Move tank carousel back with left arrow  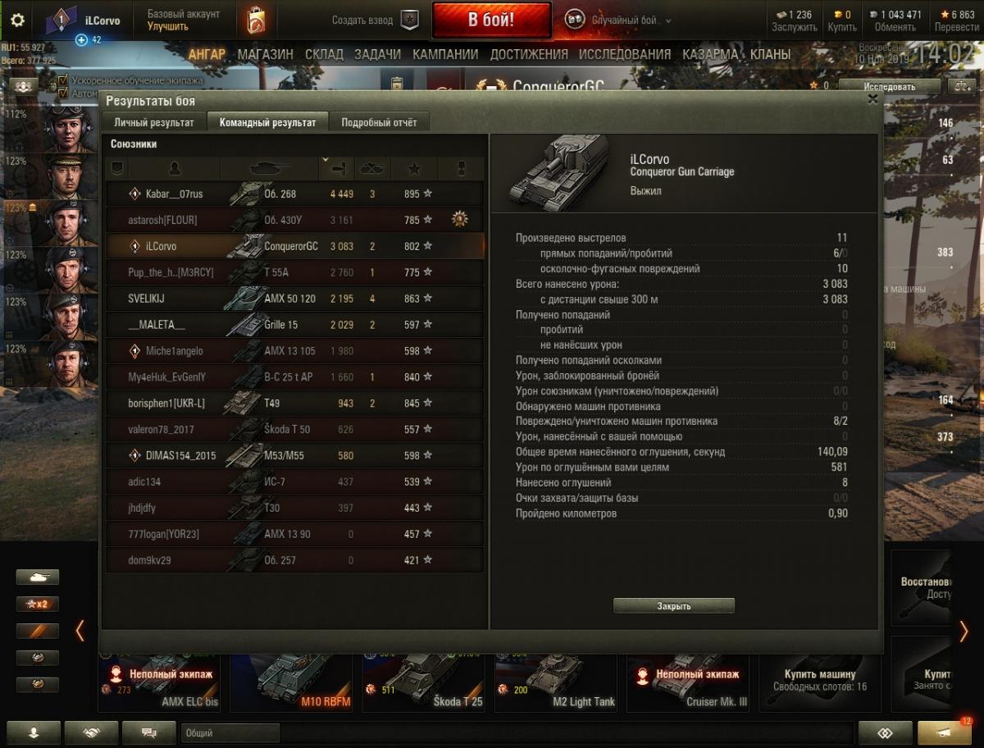(x=80, y=631)
